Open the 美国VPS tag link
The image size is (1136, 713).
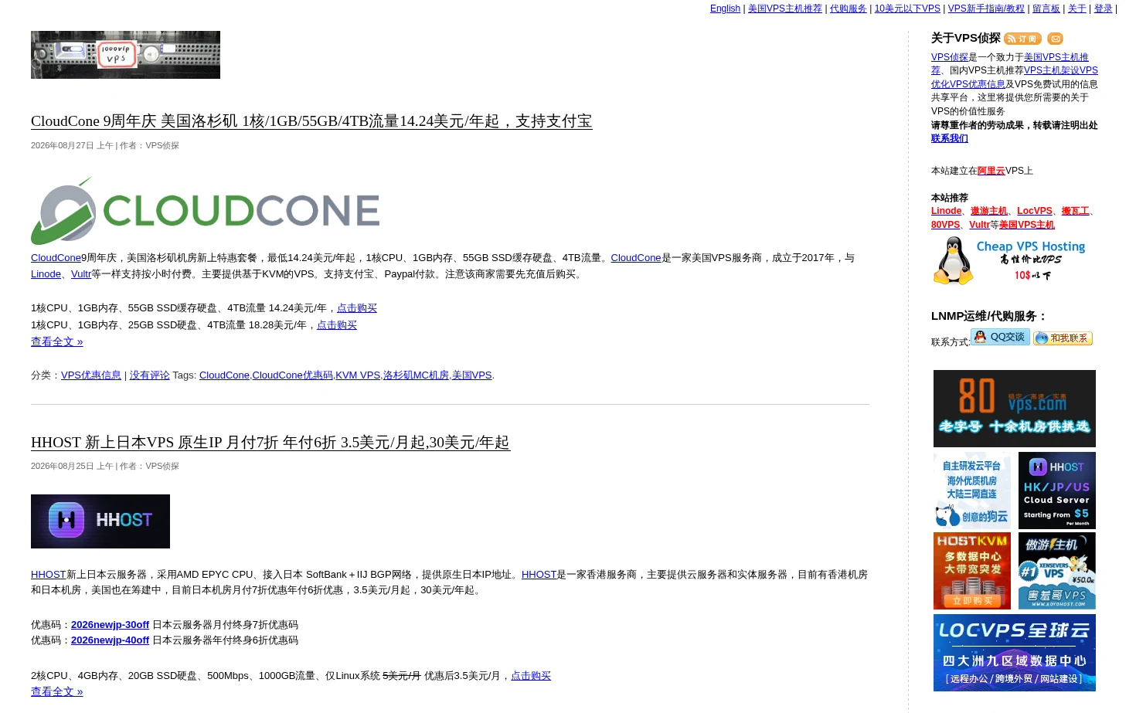click(x=471, y=375)
